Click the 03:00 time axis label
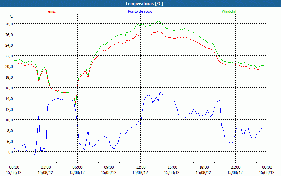This screenshot has height=176, width=281. [x=46, y=168]
